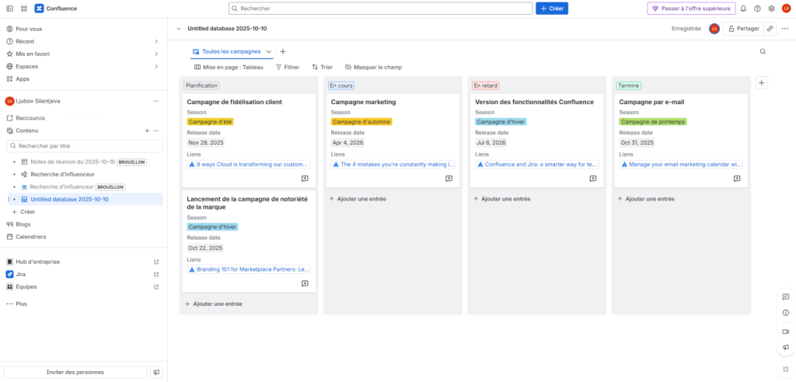
Task: Open the app switcher grid icon
Action: 24,9
